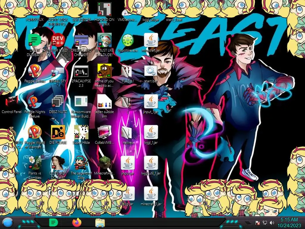The height and width of the screenshot is (229, 305).
Task: Open the lwjgl_util.jar file
Action: pos(151,19)
